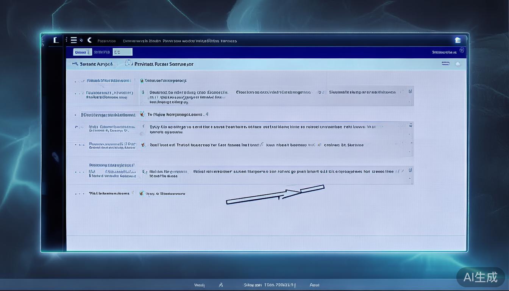The width and height of the screenshot is (509, 291).
Task: Click the red icon before 'To Pliyow Korrçonaga'
Action: pyautogui.click(x=142, y=114)
